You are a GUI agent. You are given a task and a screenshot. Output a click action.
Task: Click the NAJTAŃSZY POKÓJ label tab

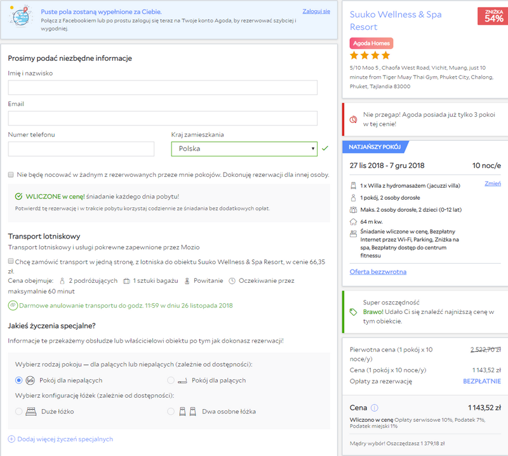375,147
